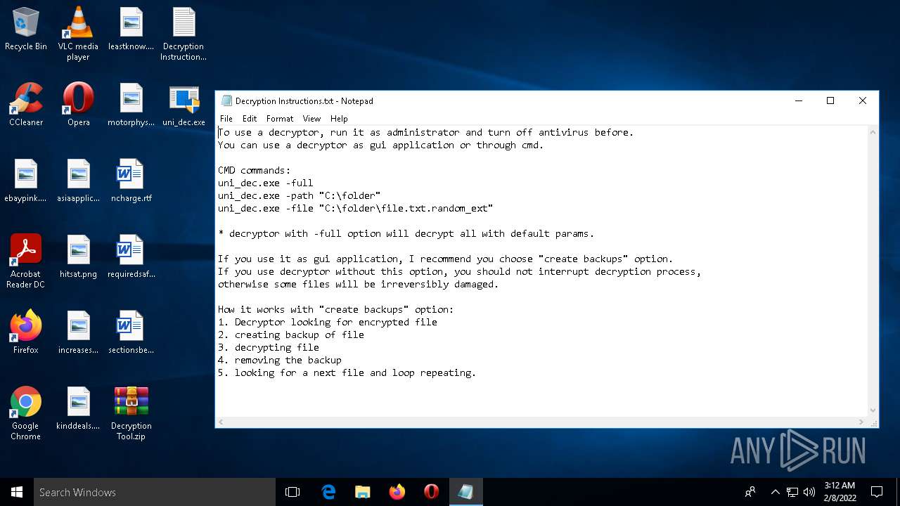Open Notepad Format menu
Screen dimensions: 900x506
(x=280, y=119)
